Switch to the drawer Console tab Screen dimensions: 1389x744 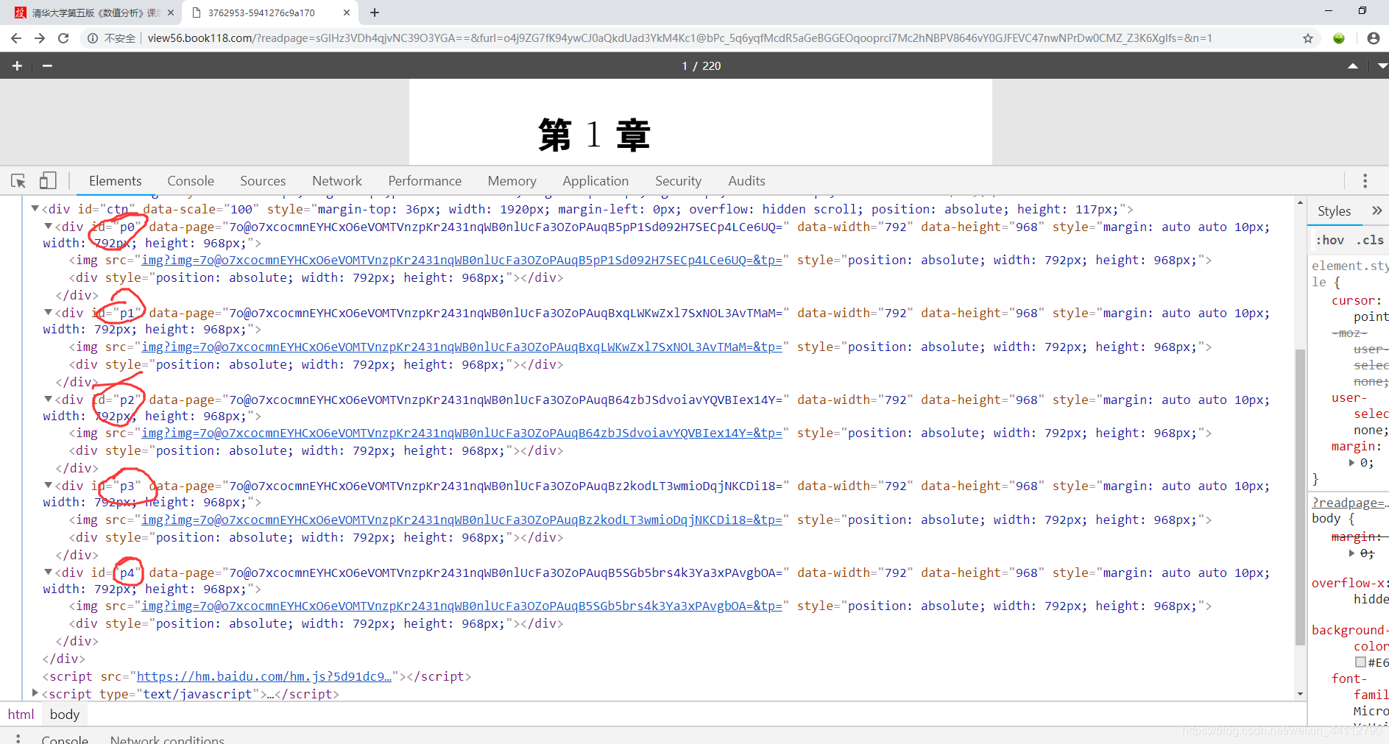65,739
